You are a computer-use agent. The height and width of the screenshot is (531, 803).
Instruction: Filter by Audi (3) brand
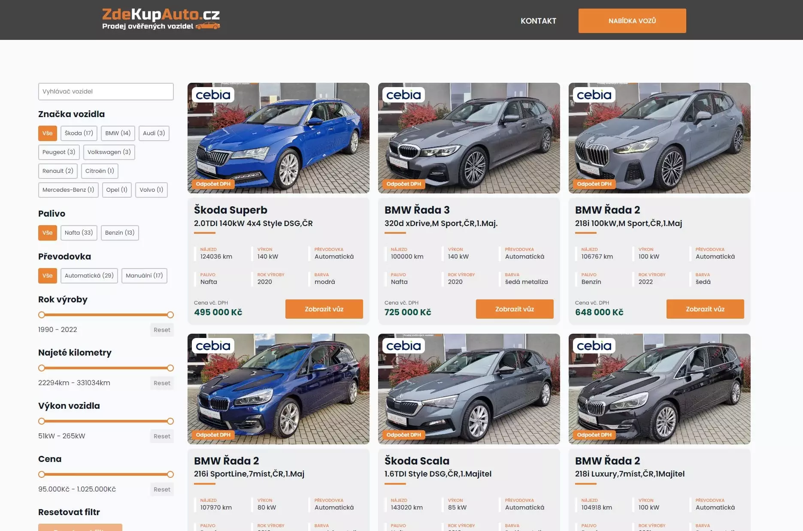pyautogui.click(x=154, y=133)
